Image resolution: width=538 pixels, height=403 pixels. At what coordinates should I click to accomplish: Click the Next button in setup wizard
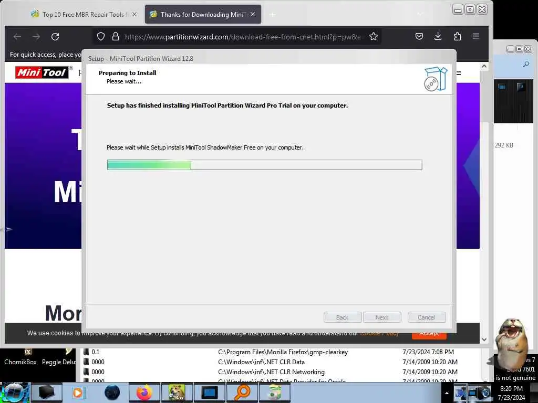coord(382,317)
